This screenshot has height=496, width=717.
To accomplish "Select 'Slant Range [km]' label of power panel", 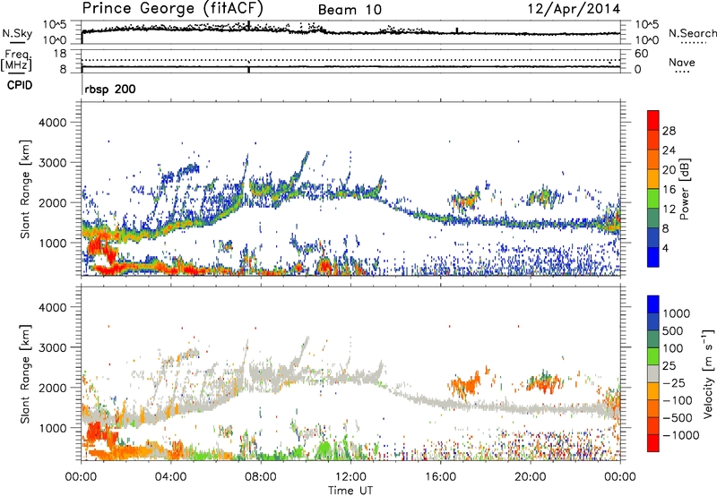I will pos(25,189).
